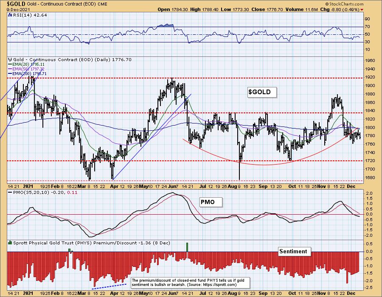Click the High 1788.40 value in header
382x297 pixels.
pyautogui.click(x=204, y=9)
